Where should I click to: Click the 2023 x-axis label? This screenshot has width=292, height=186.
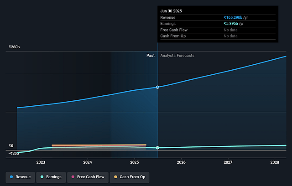tap(41, 162)
